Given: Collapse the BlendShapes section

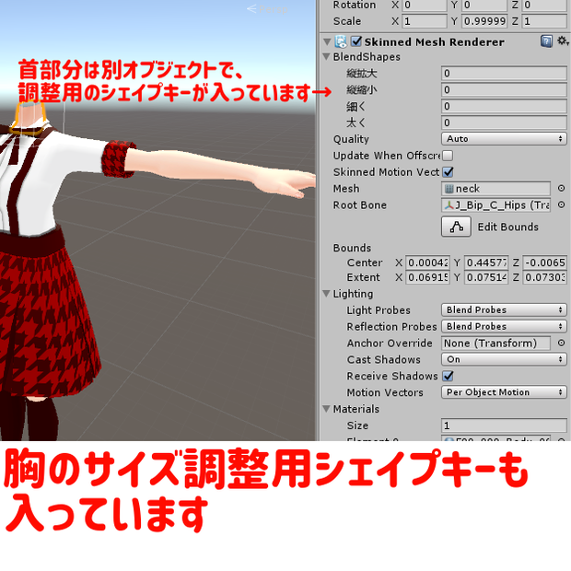Looking at the screenshot, I should pos(326,57).
